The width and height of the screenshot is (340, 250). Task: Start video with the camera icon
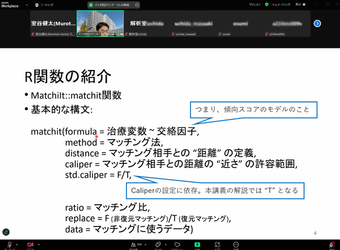tap(31, 245)
